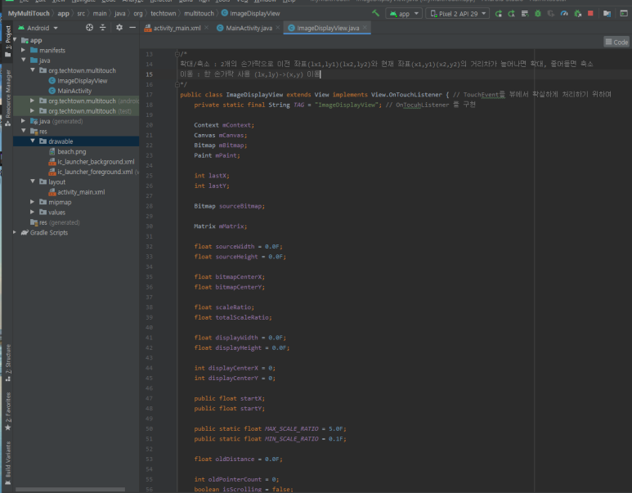Select beach.png in the drawable folder
632x493 pixels.
tap(71, 151)
